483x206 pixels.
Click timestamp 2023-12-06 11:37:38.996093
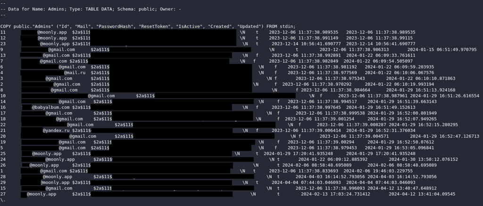[x=330, y=188]
